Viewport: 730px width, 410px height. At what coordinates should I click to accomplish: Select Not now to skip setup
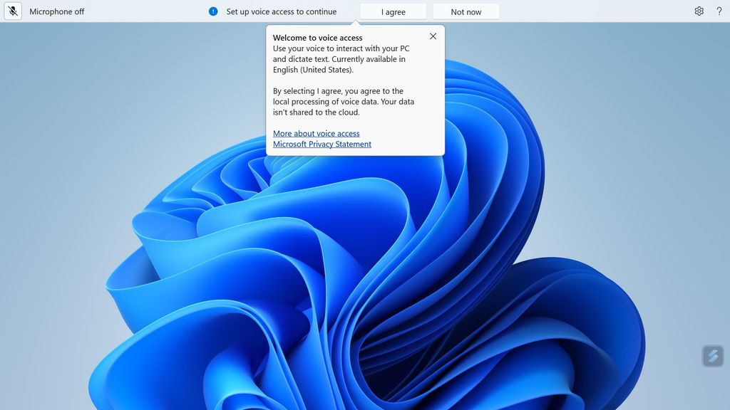point(466,11)
